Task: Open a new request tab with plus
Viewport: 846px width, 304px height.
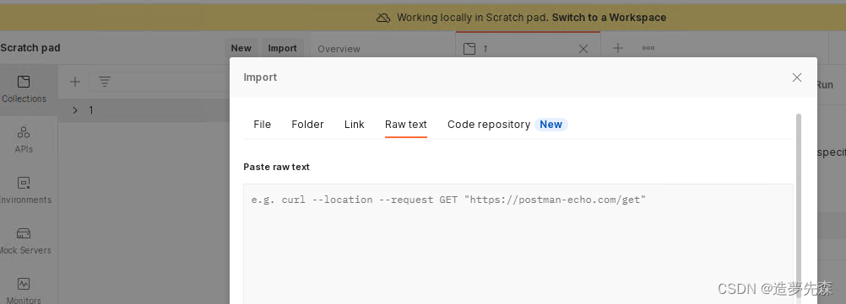Action: (618, 49)
